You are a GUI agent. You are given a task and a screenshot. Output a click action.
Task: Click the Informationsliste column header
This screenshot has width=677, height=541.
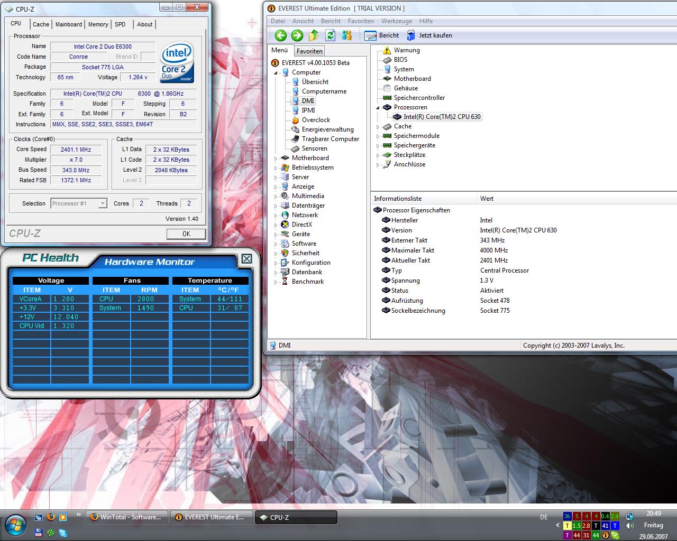[424, 199]
